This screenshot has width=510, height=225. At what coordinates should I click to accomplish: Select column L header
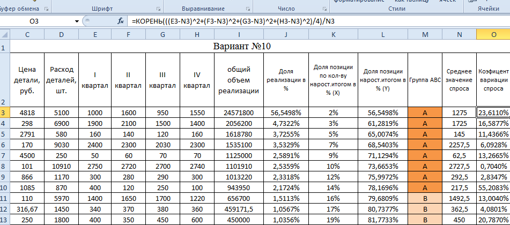pyautogui.click(x=383, y=34)
